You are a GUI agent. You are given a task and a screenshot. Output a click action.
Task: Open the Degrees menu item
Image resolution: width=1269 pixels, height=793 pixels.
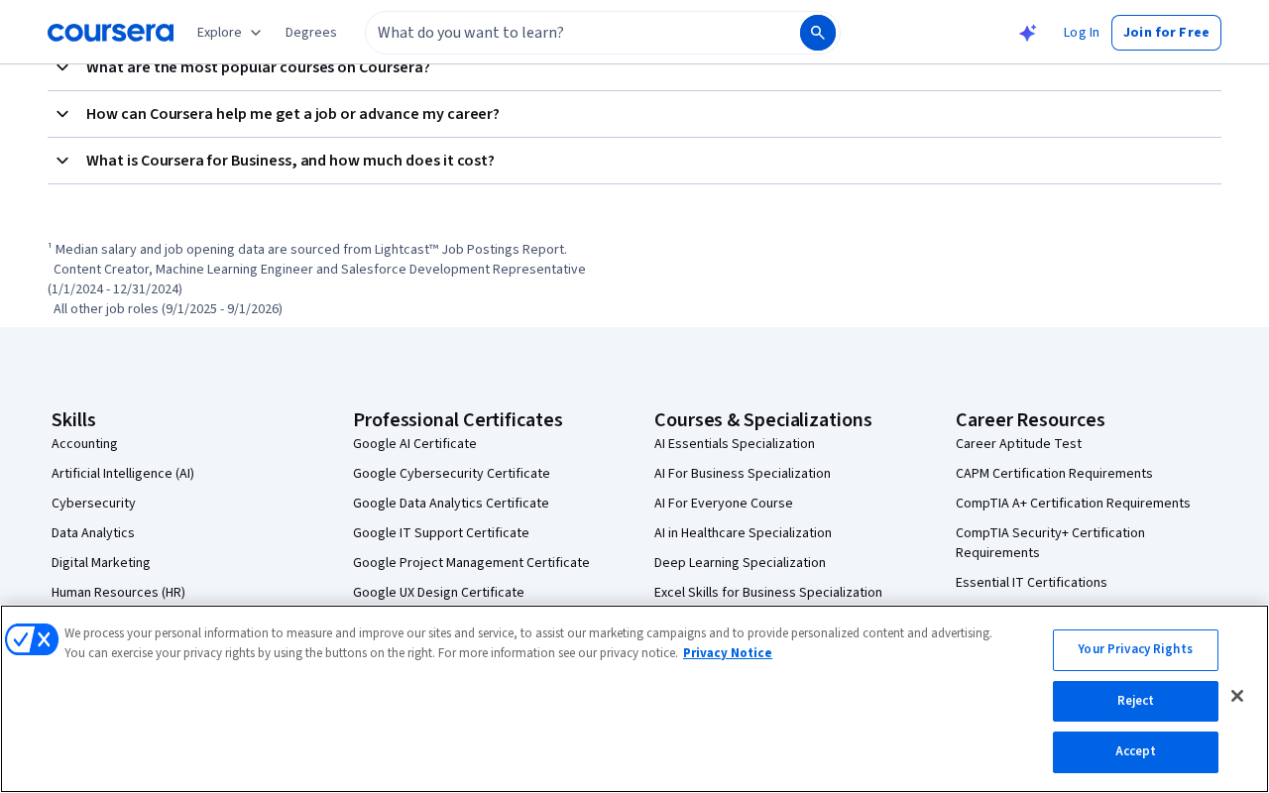(x=311, y=32)
